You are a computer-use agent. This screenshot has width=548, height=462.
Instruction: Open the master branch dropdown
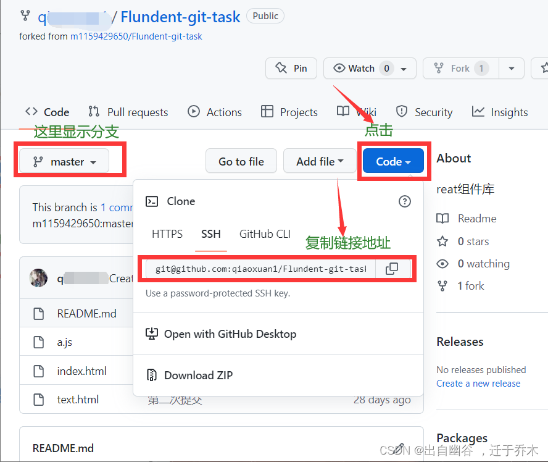64,161
